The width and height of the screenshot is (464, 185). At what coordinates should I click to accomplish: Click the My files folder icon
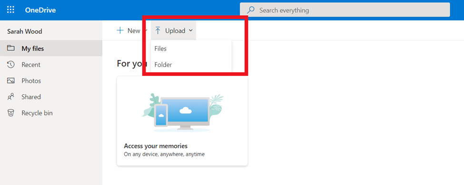(x=11, y=48)
